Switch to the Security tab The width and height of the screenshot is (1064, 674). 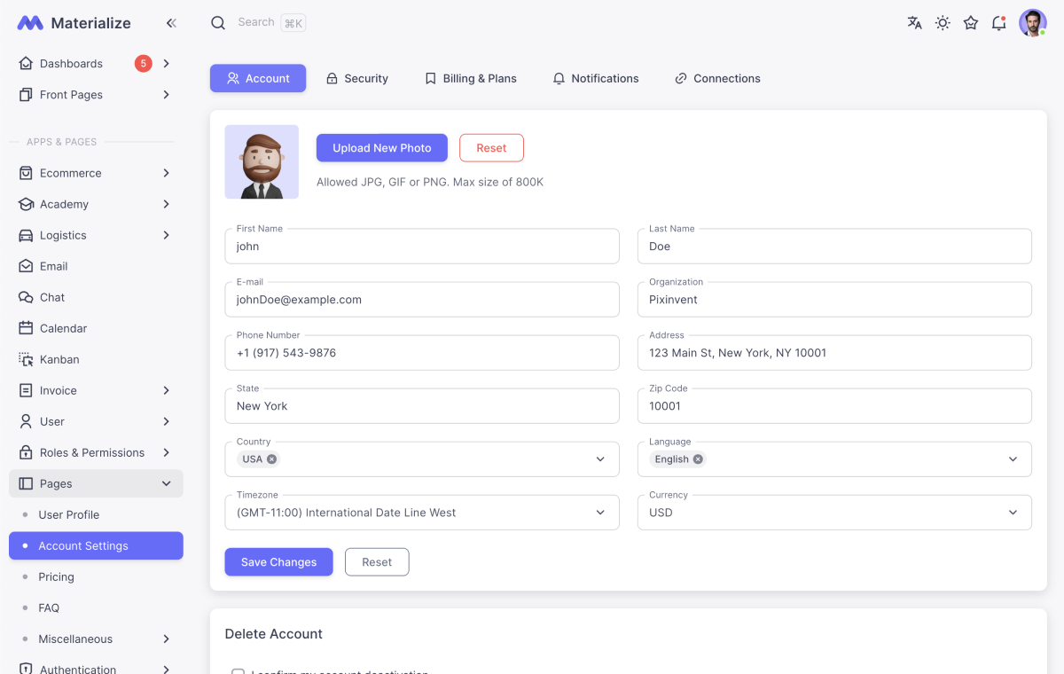point(357,78)
